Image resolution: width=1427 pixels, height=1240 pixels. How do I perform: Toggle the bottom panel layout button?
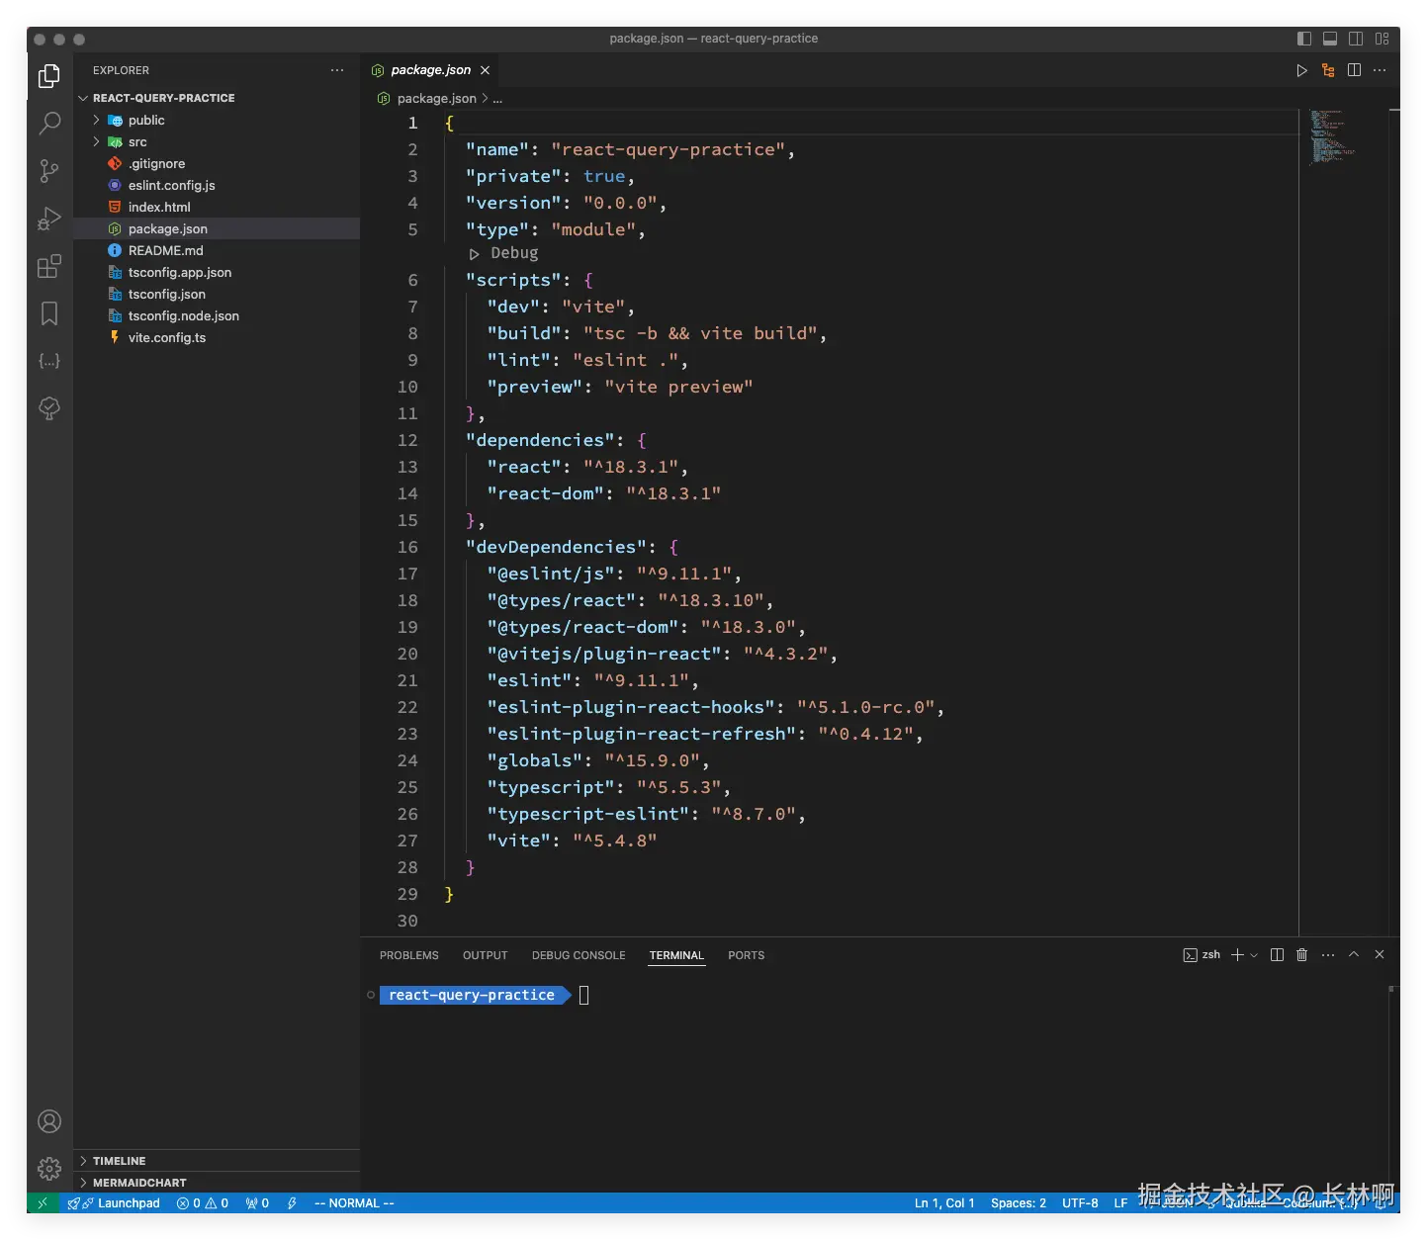[1330, 39]
